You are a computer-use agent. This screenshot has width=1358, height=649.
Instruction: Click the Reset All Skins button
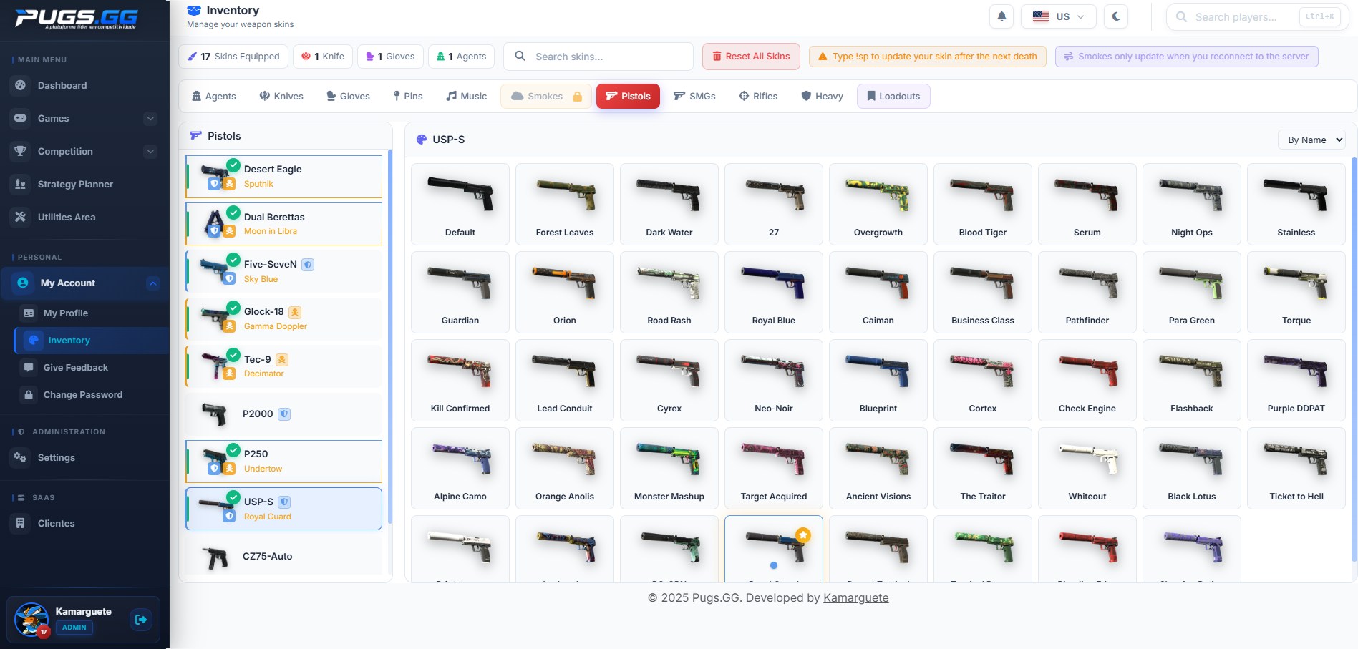point(751,56)
